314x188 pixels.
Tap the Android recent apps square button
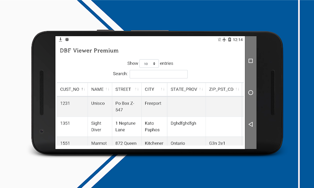(x=250, y=61)
